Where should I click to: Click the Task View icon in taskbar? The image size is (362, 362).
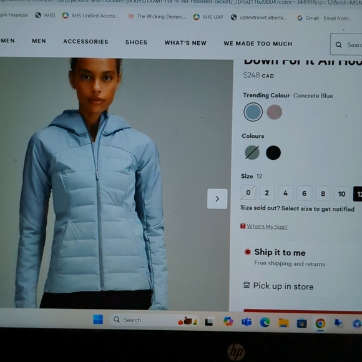[209, 321]
